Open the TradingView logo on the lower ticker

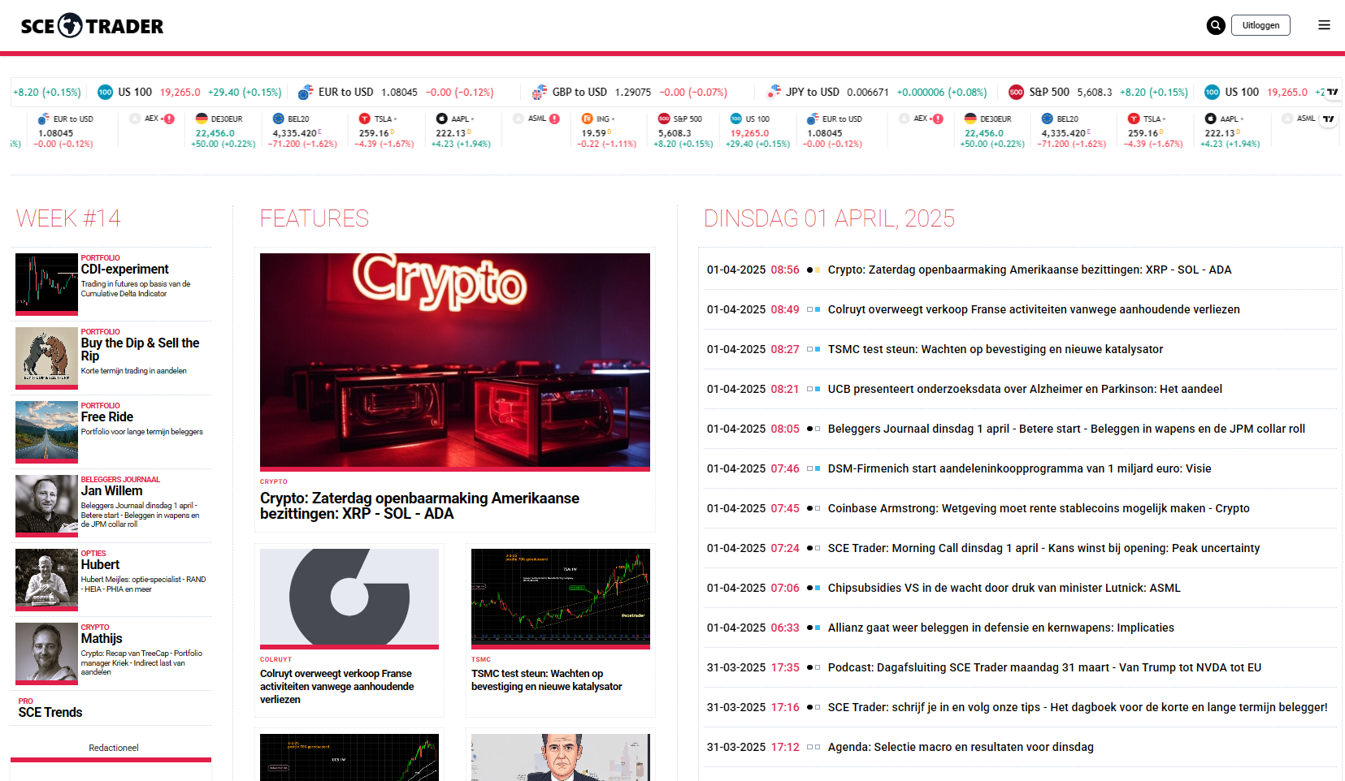point(1329,119)
